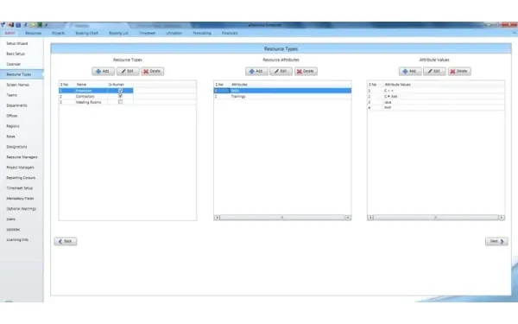518x324 pixels.
Task: Select Resource Types in the sidebar
Action: click(22, 74)
